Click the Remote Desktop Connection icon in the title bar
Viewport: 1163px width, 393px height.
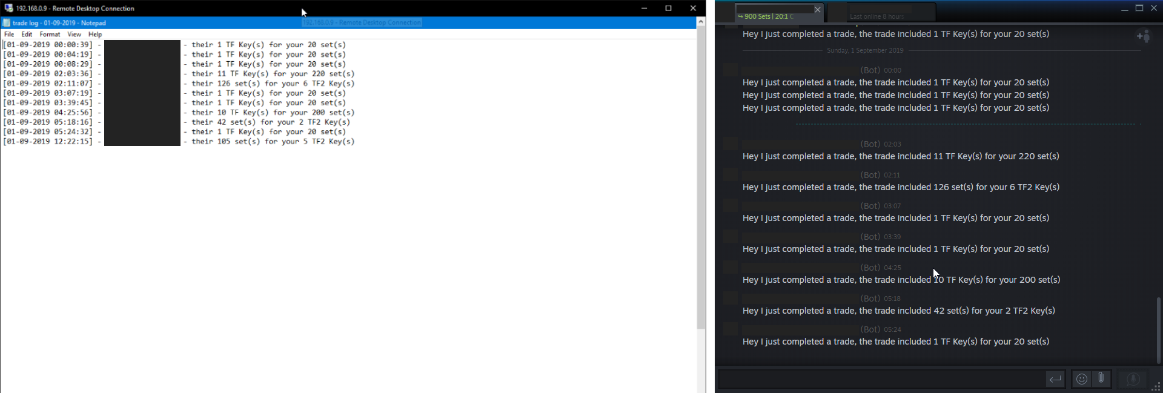pos(8,8)
